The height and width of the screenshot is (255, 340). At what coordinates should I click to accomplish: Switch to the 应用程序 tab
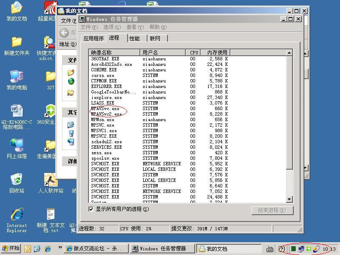[x=93, y=38]
